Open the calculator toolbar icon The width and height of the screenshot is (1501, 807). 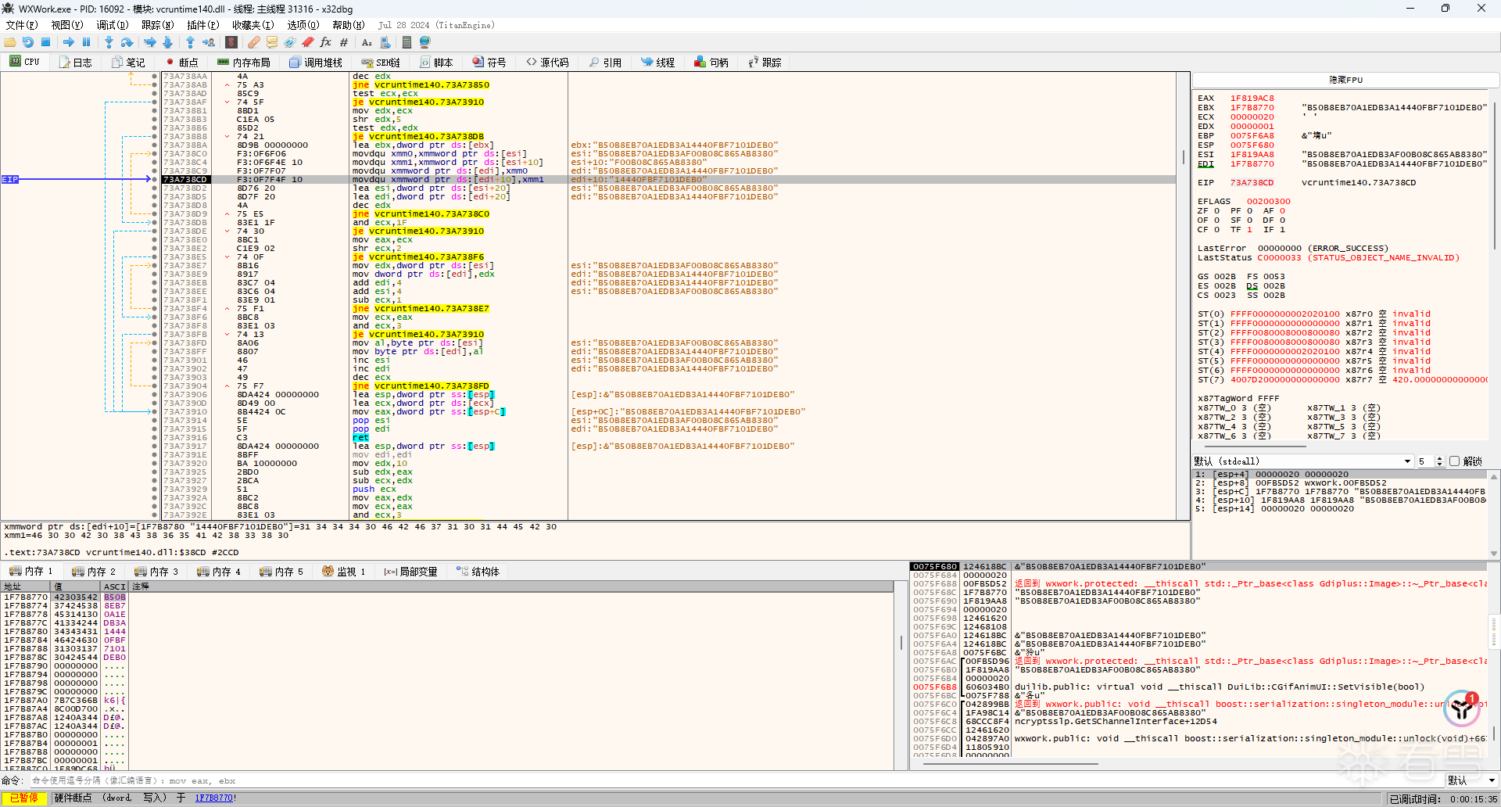[x=407, y=42]
